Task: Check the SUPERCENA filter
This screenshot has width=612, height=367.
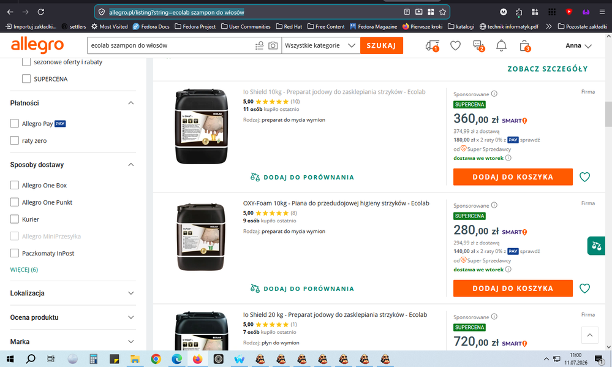Action: 26,78
